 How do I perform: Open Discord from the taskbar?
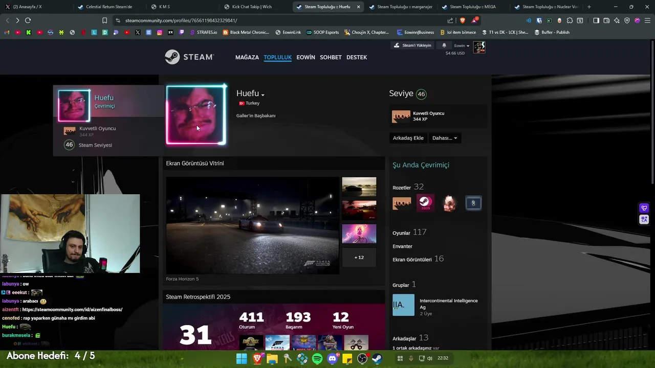pyautogui.click(x=333, y=359)
